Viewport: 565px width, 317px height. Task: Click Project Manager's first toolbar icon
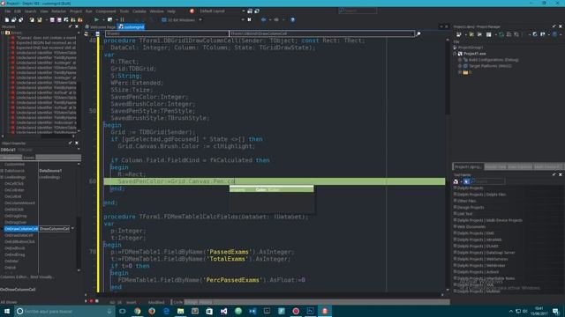(x=459, y=34)
